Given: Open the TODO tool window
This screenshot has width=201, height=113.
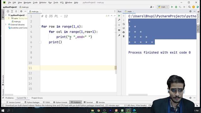Looking at the screenshot, I should tap(46, 102).
